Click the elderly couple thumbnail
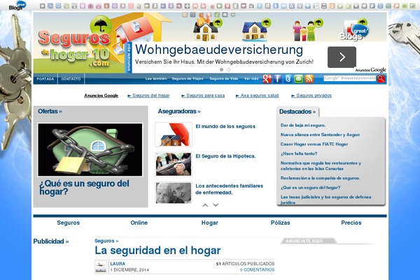Image resolution: width=420 pixels, height=280 pixels. 174,192
